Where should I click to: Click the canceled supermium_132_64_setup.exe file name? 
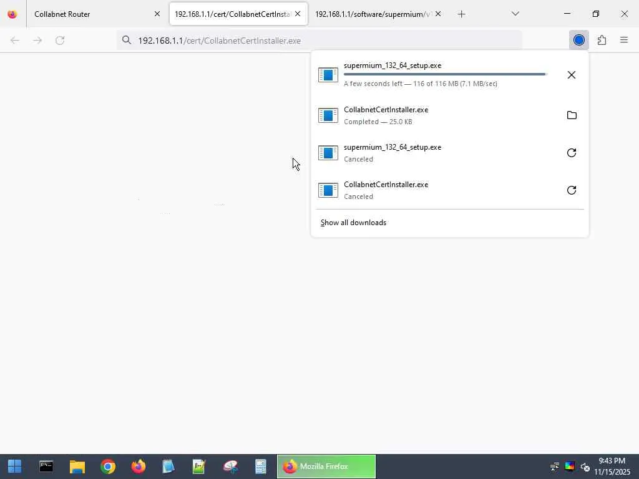[393, 147]
